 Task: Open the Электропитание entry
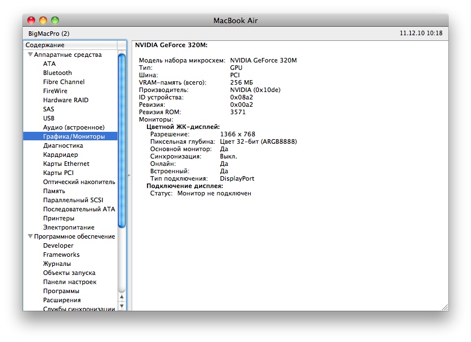pyautogui.click(x=69, y=227)
